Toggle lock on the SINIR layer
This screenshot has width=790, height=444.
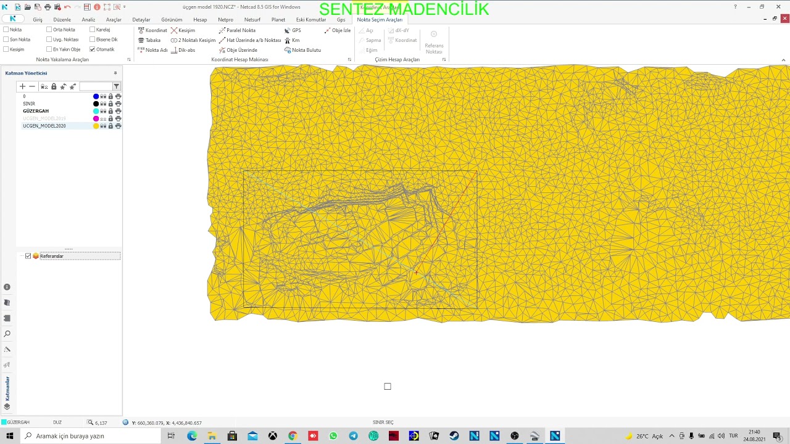[110, 104]
